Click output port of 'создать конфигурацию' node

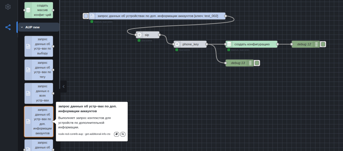[277, 44]
